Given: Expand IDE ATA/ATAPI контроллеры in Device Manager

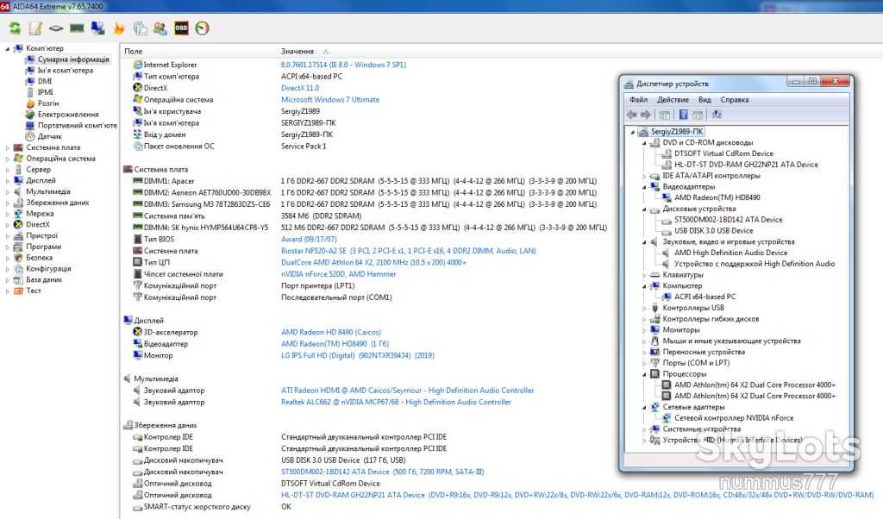Looking at the screenshot, I should point(644,176).
